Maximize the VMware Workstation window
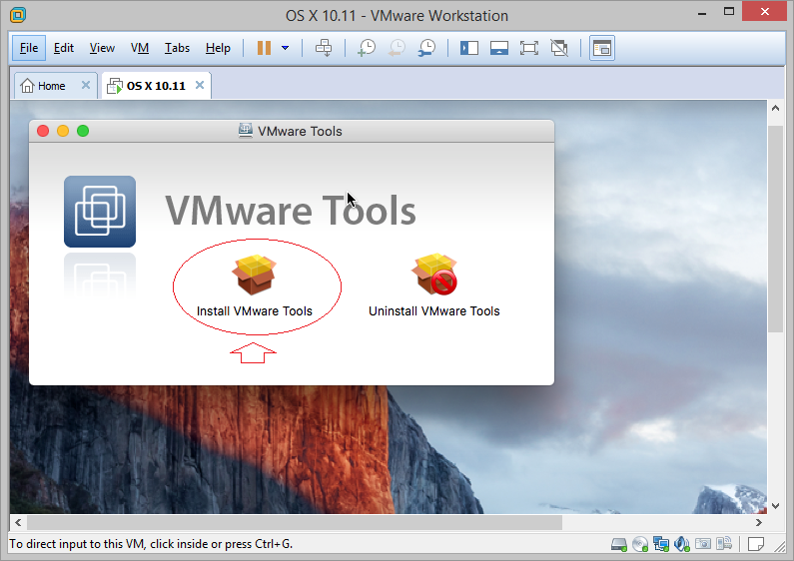 click(x=729, y=12)
